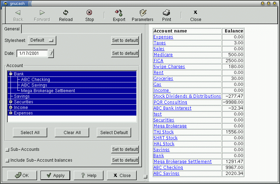Click the Print toolbar icon
Screen dimensions: 280x184
tap(167, 13)
